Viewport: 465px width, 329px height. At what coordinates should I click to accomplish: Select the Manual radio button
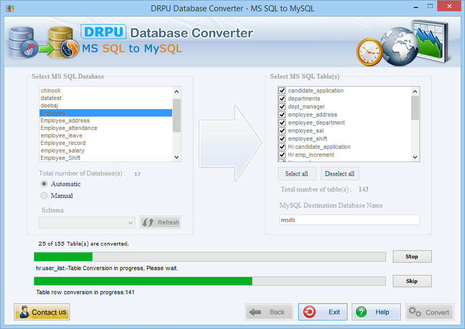pyautogui.click(x=44, y=195)
